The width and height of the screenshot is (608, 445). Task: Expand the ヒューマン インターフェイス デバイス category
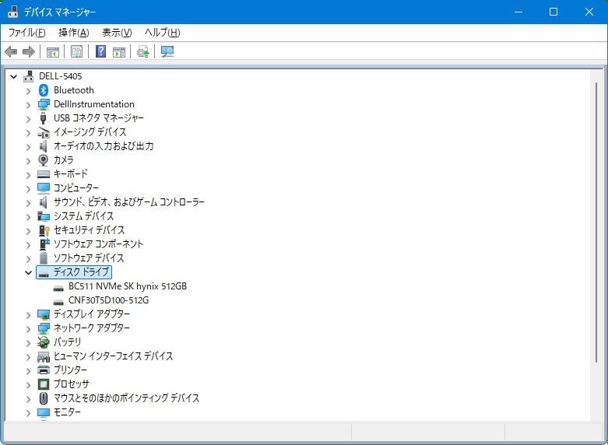pos(28,356)
